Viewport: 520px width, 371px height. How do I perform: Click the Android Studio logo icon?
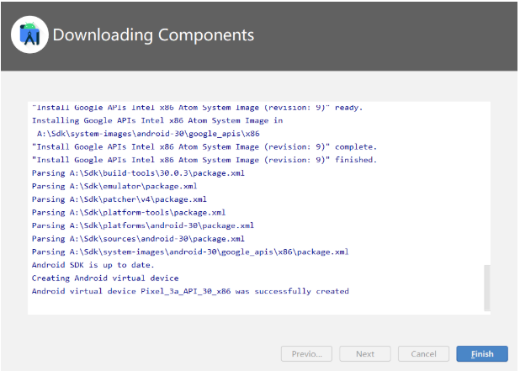coord(29,34)
